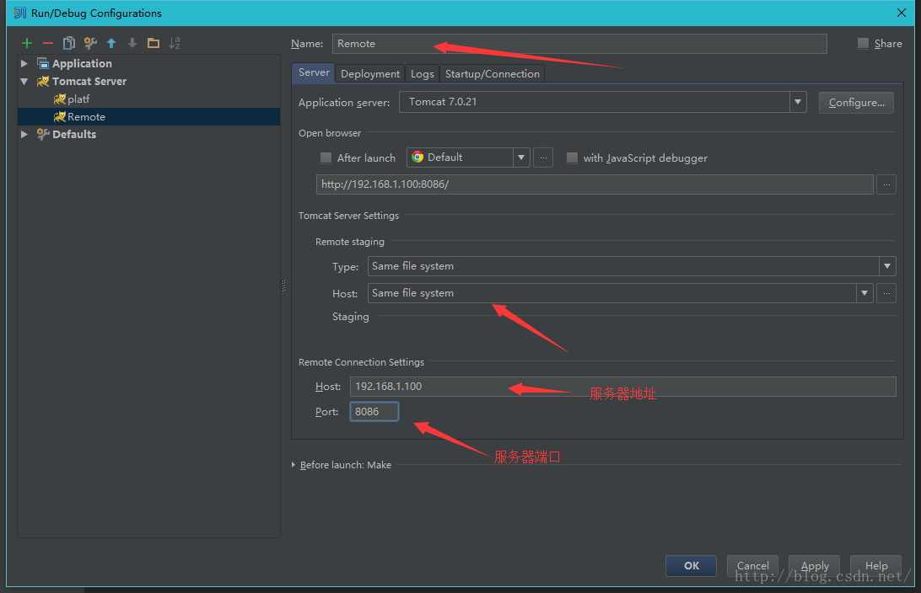
Task: Click the Tomcat Server group icon
Action: coord(43,81)
